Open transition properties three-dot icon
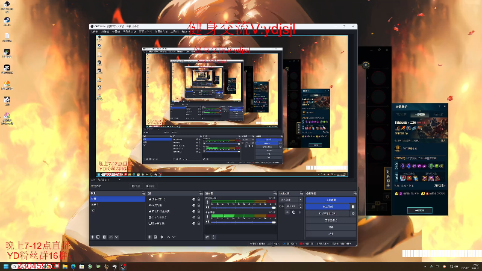Screen dimensions: 482x271 (300, 213)
